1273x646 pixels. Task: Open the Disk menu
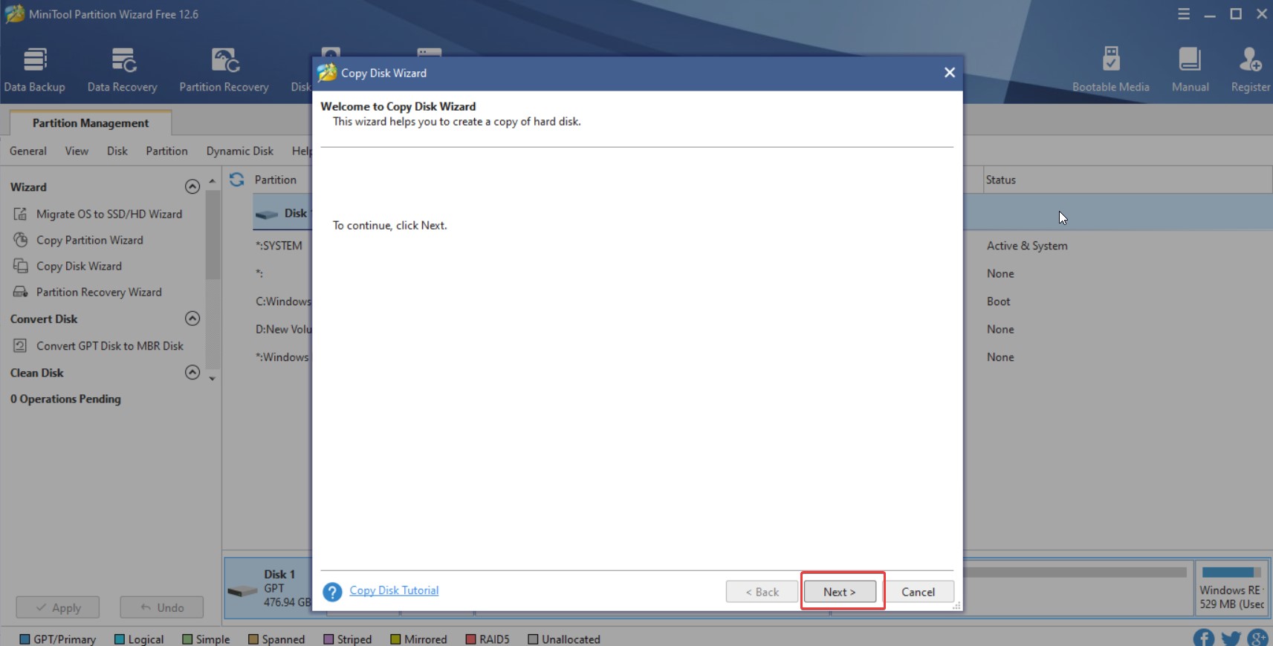point(117,151)
